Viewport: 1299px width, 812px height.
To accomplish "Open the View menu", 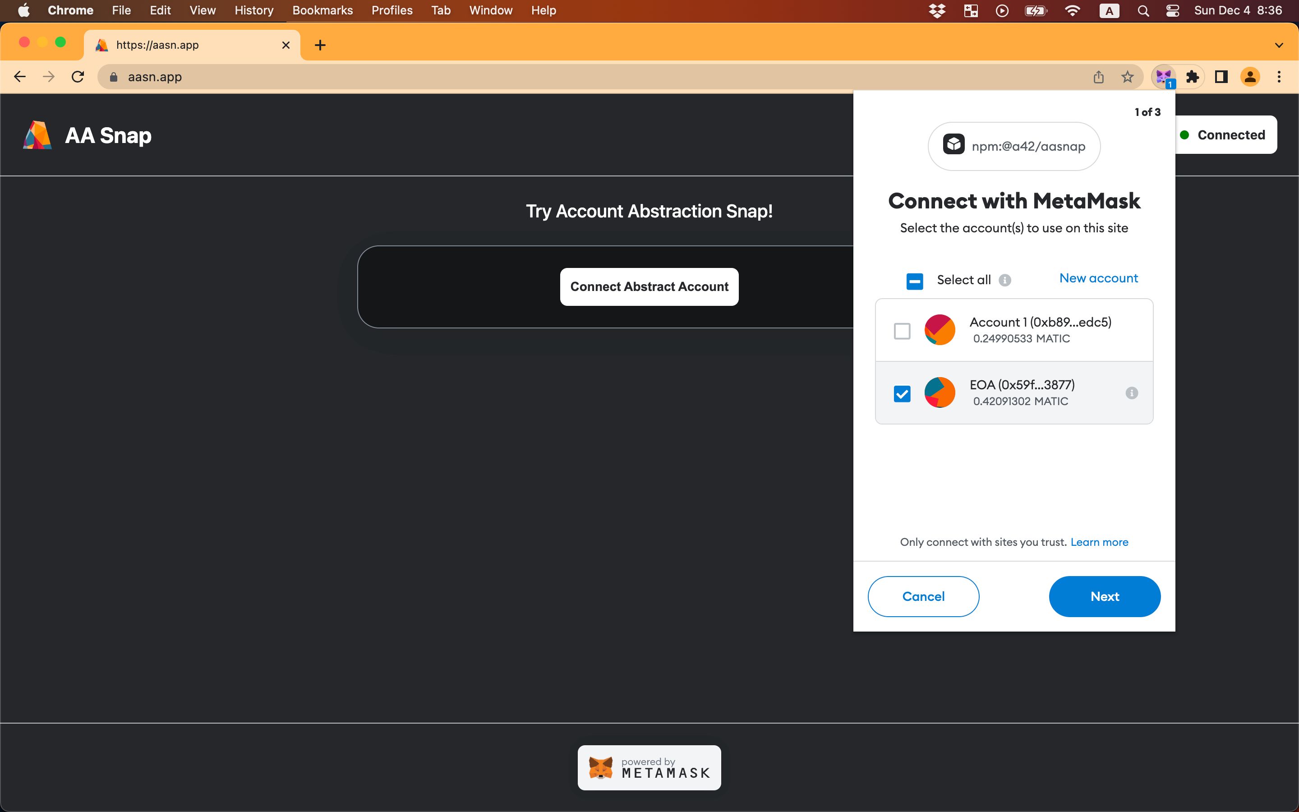I will [x=203, y=10].
